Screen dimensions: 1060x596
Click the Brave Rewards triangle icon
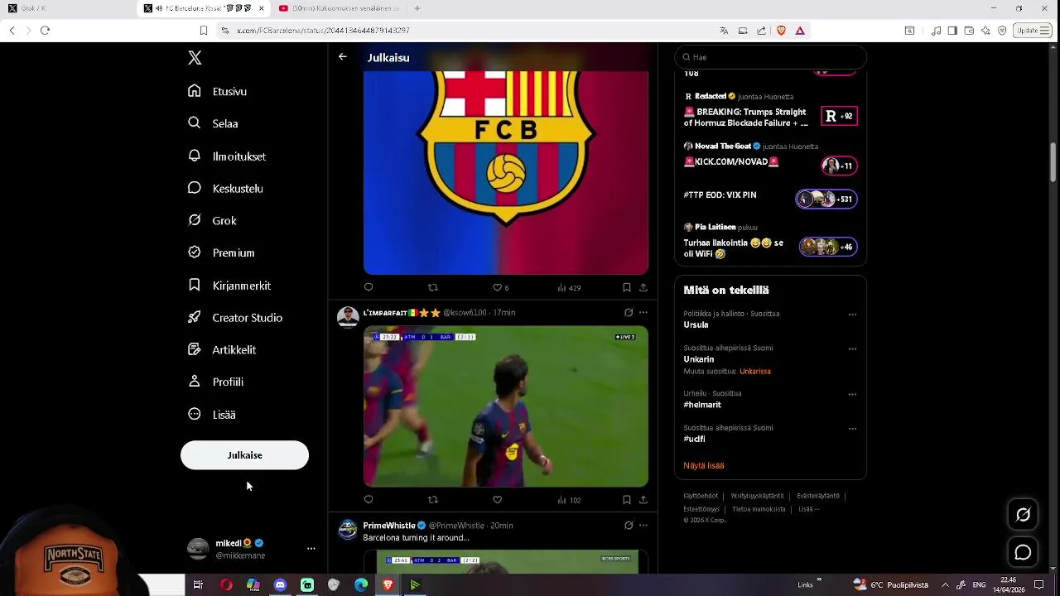(800, 31)
